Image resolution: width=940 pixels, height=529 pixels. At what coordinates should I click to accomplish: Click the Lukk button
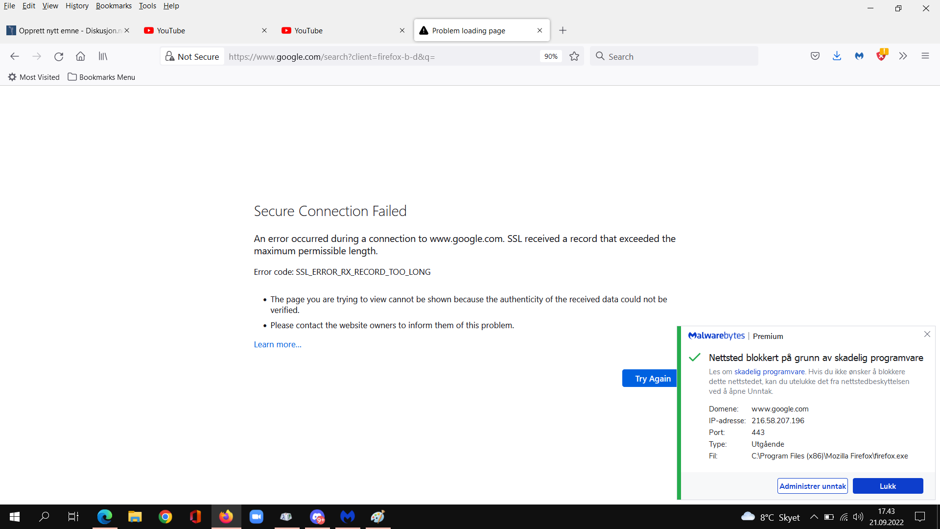(888, 486)
